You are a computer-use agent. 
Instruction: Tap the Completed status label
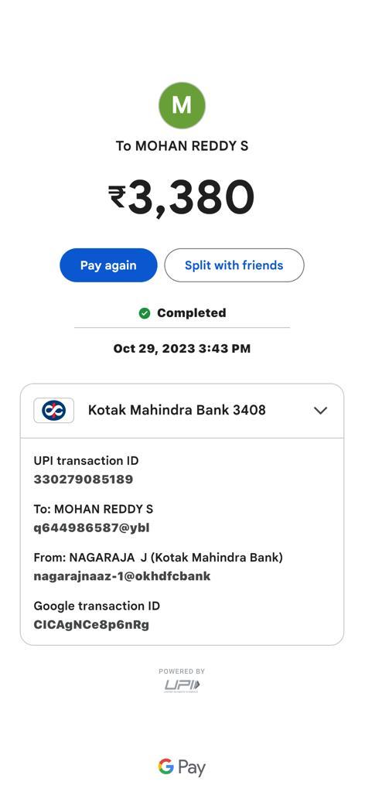point(191,313)
